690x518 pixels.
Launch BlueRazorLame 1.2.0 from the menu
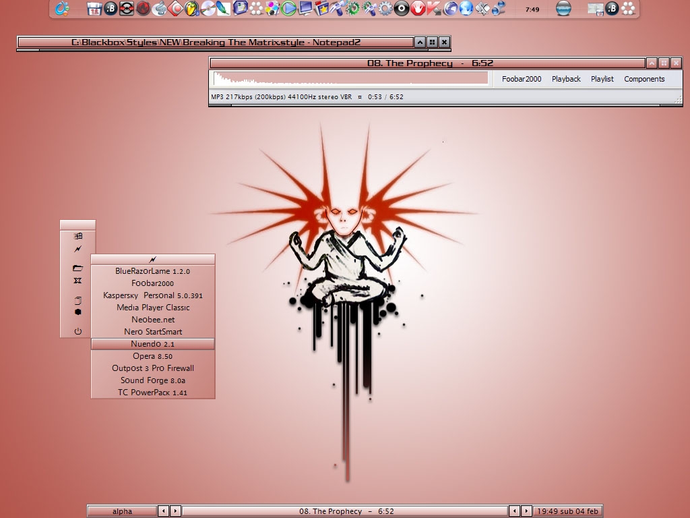point(153,271)
